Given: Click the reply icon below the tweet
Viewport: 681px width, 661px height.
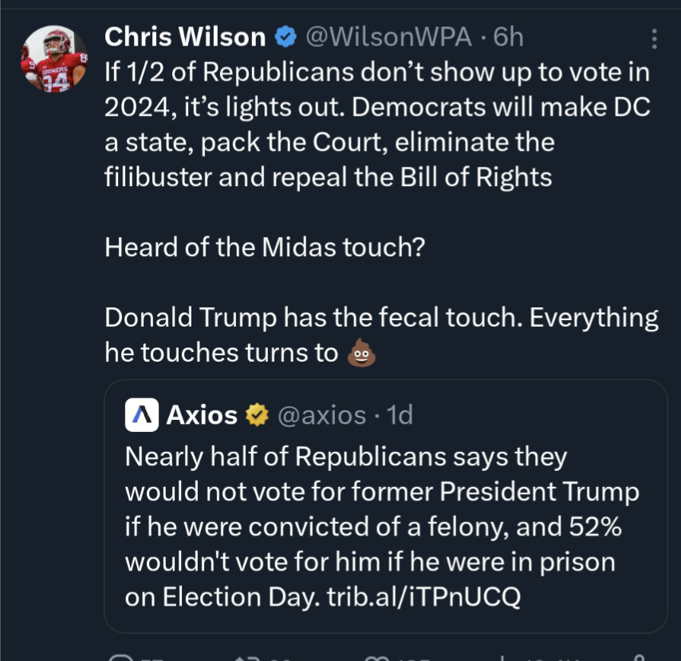Looking at the screenshot, I should (121, 658).
